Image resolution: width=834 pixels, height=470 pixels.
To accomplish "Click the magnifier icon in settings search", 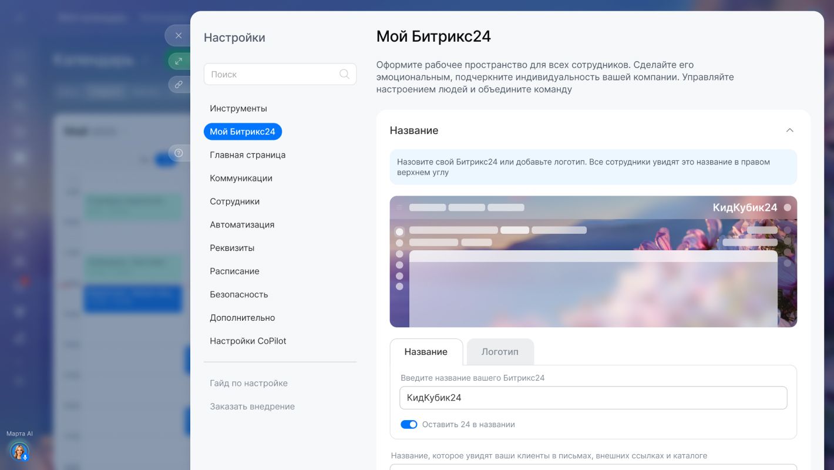I will (344, 74).
